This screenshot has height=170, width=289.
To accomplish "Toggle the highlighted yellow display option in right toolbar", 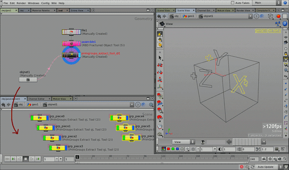I will tap(286, 59).
